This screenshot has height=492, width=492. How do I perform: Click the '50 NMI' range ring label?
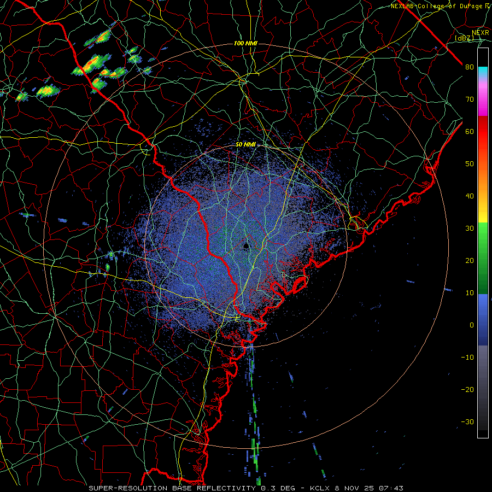point(245,145)
